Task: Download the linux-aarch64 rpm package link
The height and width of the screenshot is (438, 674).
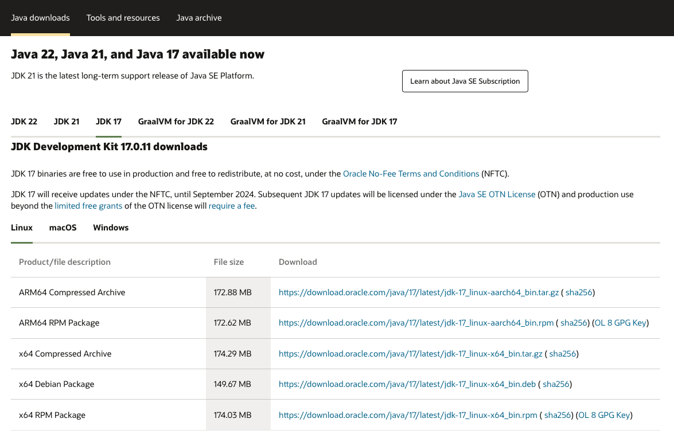Action: [x=416, y=323]
